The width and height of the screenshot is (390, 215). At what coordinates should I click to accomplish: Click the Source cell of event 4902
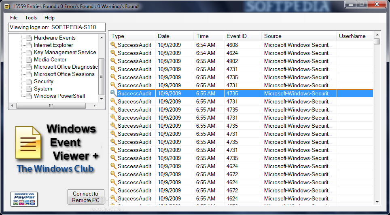pyautogui.click(x=299, y=61)
